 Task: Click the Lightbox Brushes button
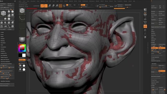[7, 8]
